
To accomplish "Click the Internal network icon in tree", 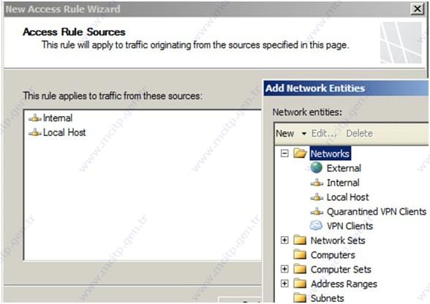I will pyautogui.click(x=317, y=183).
